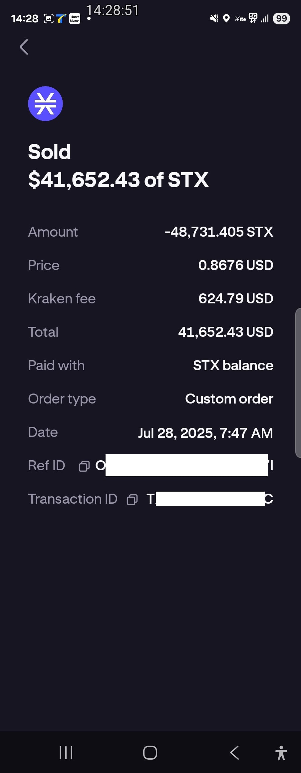The height and width of the screenshot is (773, 301).
Task: Tap the right-edge side panel handle
Action: 298,383
